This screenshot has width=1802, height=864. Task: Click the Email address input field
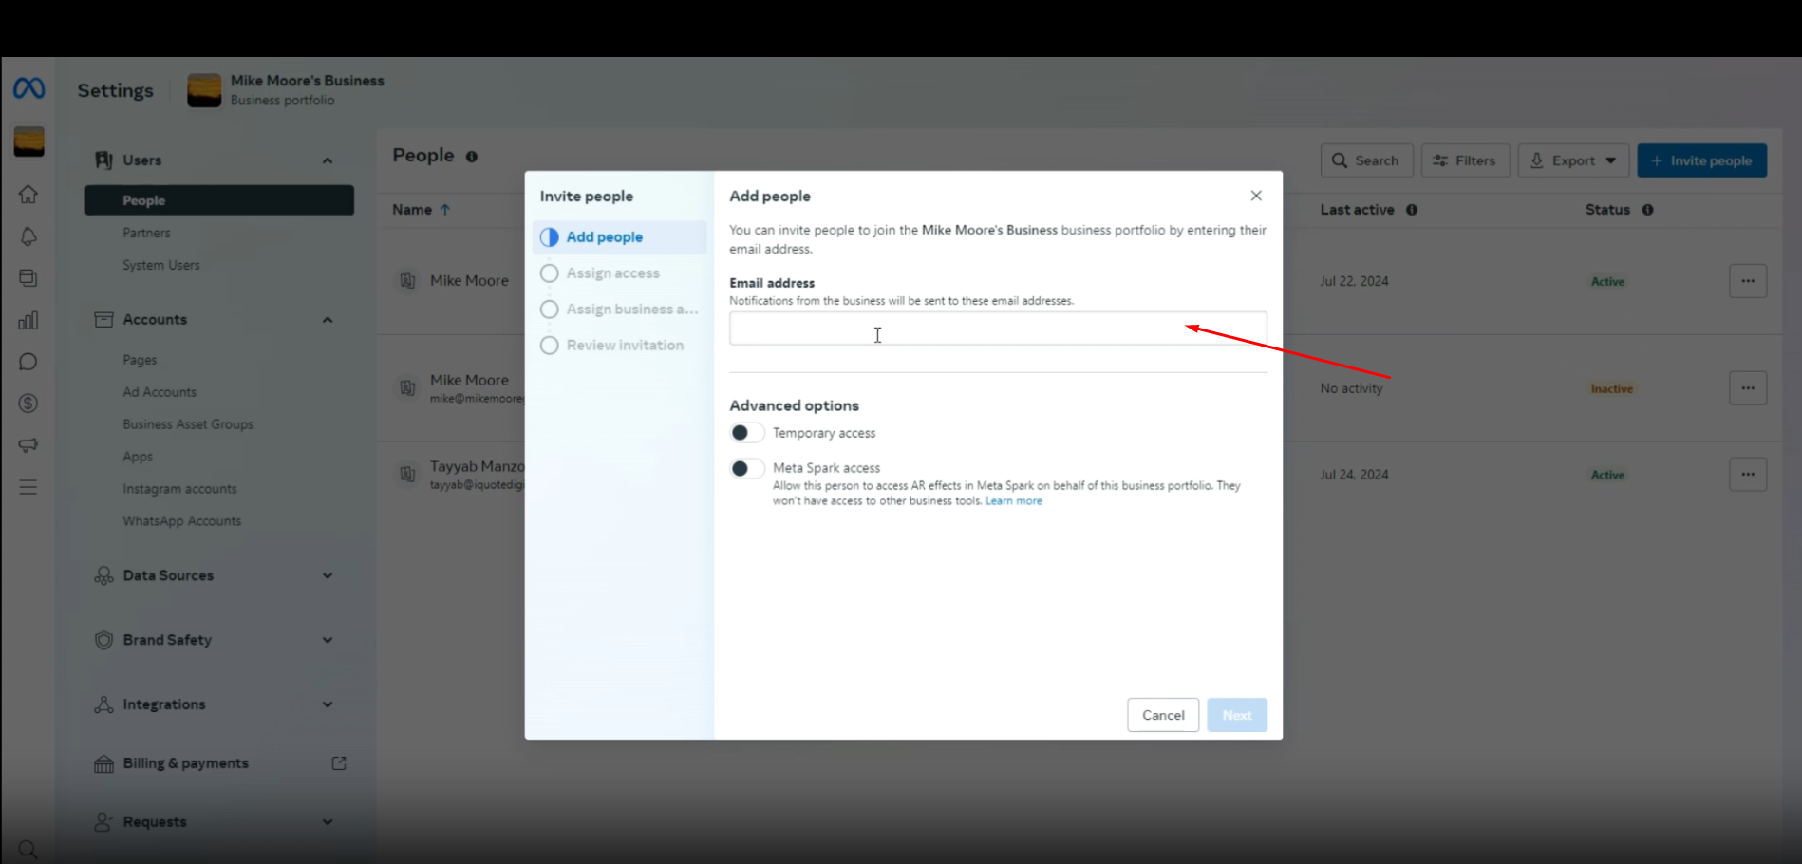click(x=998, y=329)
